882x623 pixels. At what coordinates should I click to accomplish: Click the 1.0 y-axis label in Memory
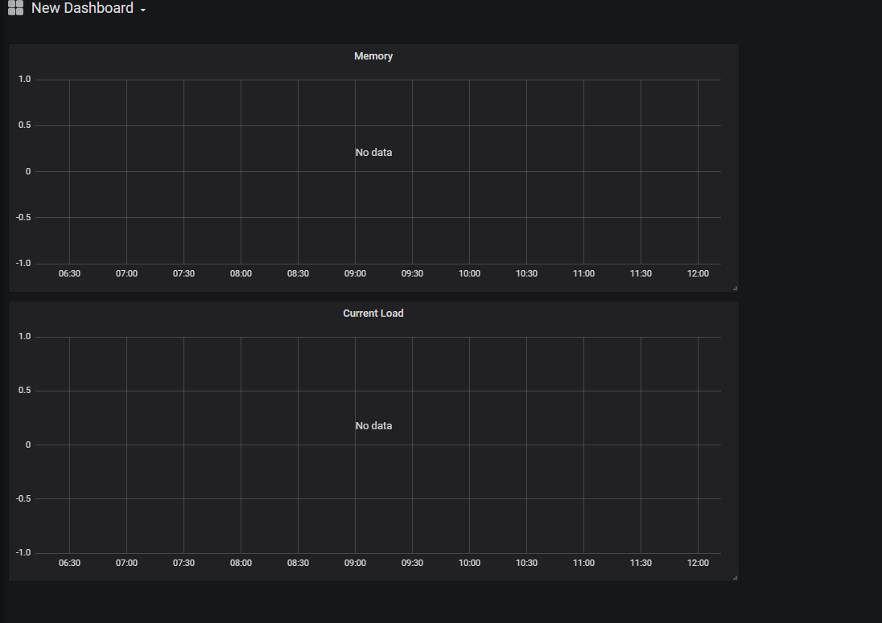(x=25, y=80)
